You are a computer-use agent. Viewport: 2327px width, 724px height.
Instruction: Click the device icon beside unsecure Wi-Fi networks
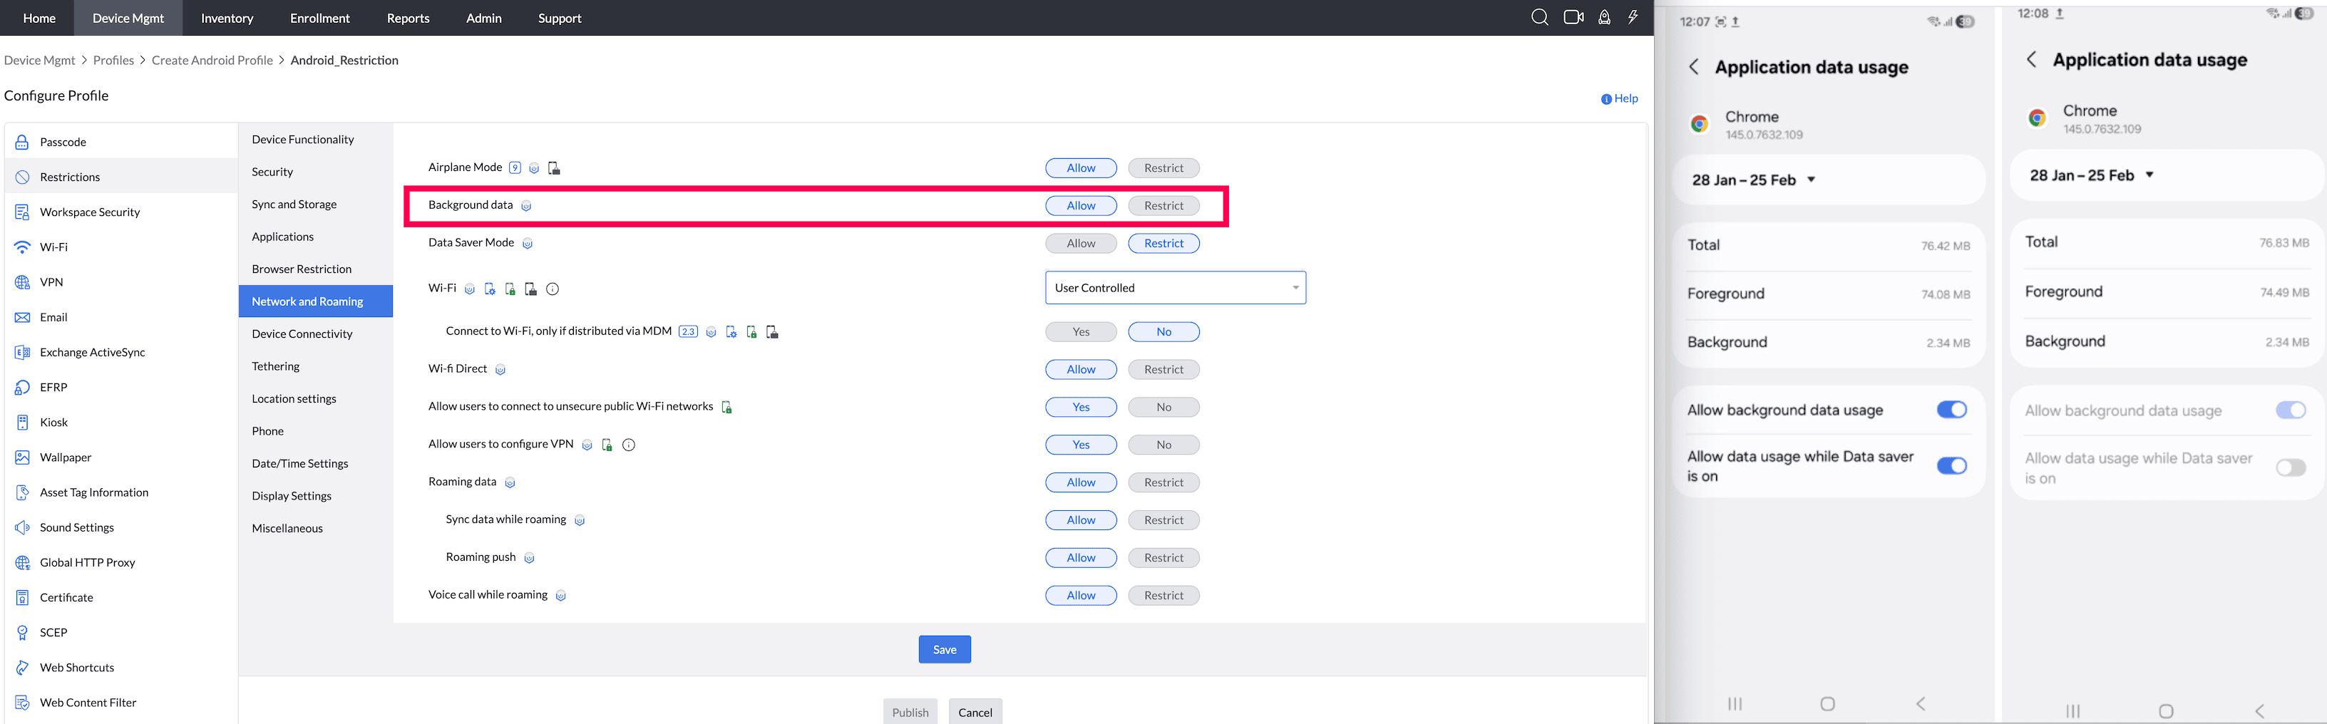click(x=726, y=407)
